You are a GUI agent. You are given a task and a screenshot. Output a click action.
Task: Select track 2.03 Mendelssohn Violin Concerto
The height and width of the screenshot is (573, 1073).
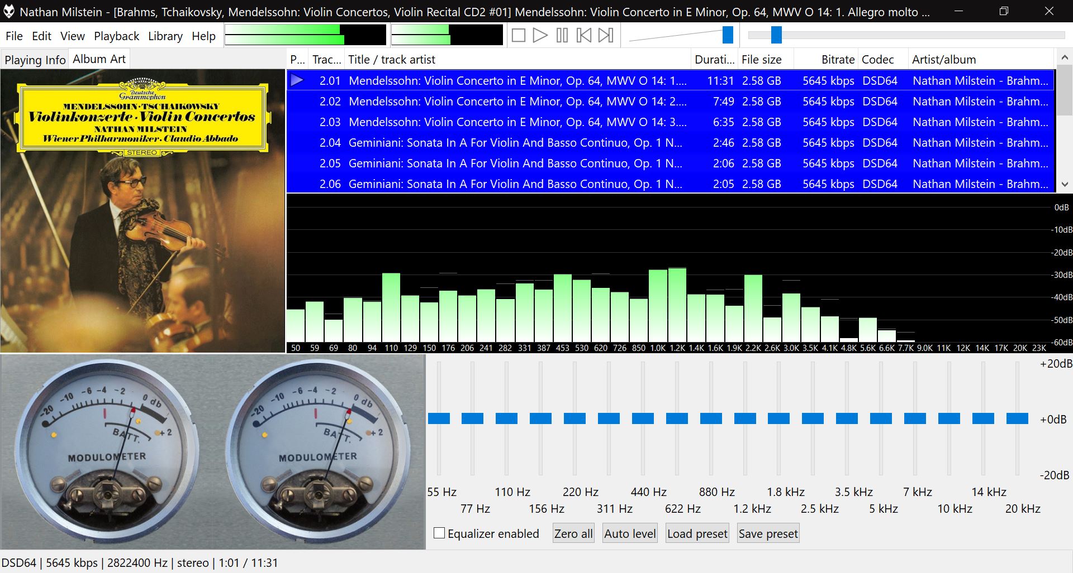pyautogui.click(x=671, y=122)
